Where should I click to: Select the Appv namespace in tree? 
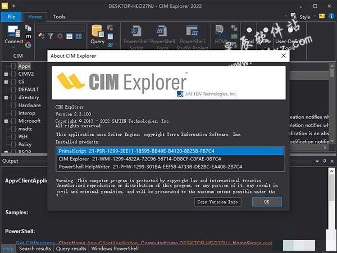(x=24, y=66)
